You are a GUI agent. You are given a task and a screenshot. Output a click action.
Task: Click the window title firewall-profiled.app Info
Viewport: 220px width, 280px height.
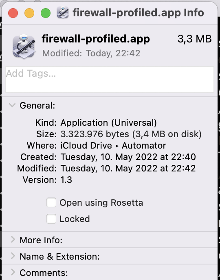click(139, 13)
